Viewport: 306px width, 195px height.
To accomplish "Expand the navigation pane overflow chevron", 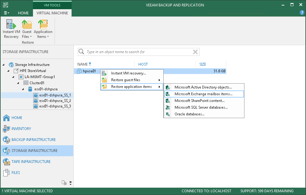I will [x=70, y=183].
